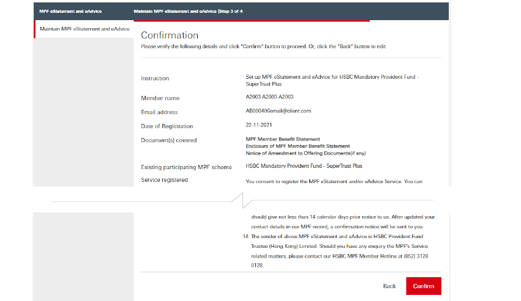Click the red Confirm button

point(423,286)
